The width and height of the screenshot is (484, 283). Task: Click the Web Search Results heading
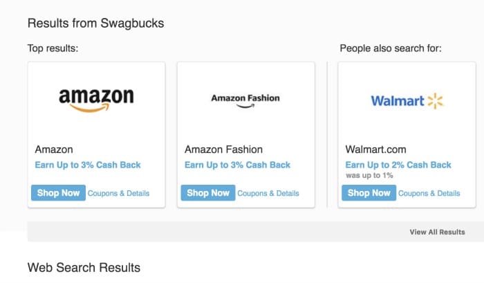coord(84,268)
